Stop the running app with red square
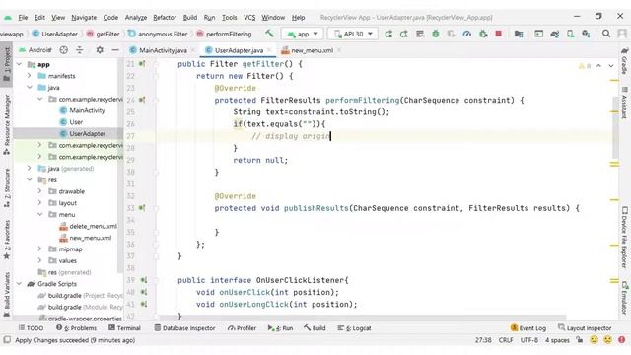 click(498, 34)
